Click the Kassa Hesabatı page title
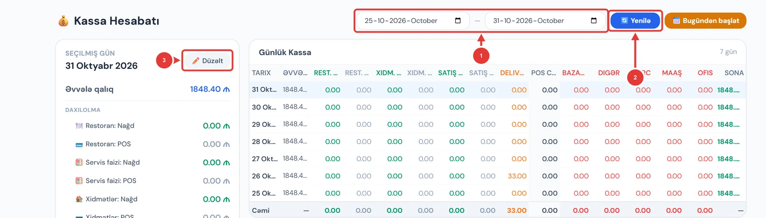 click(x=116, y=21)
